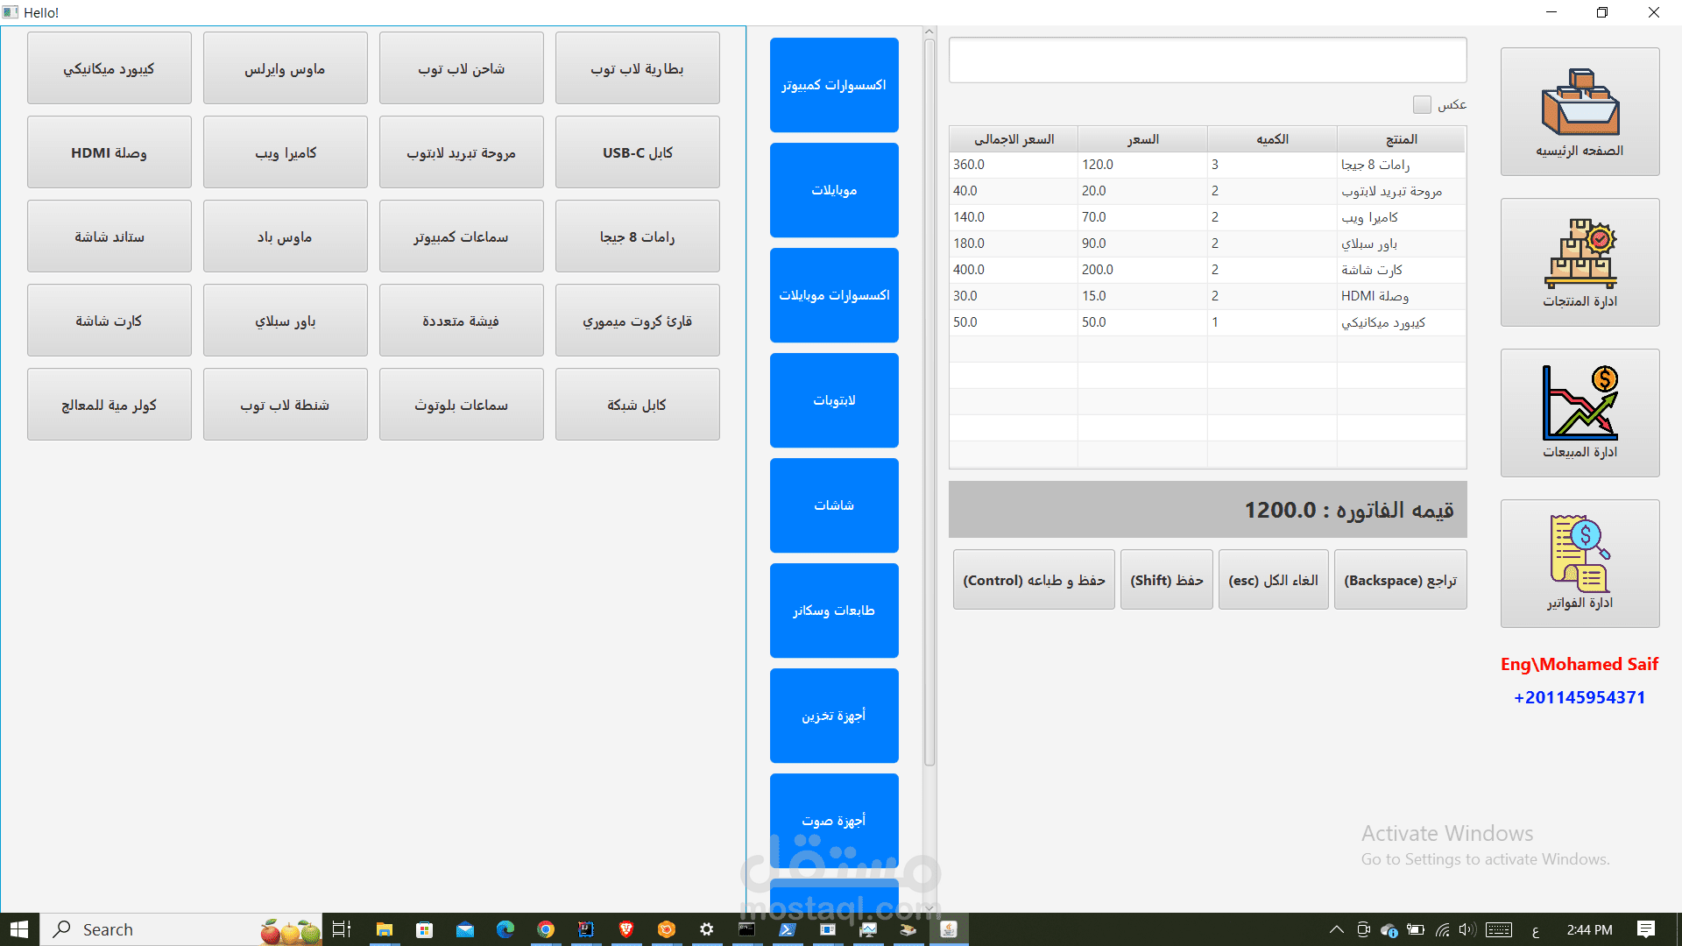Open invoices management receipt icon
Image resolution: width=1682 pixels, height=946 pixels.
[x=1580, y=563]
